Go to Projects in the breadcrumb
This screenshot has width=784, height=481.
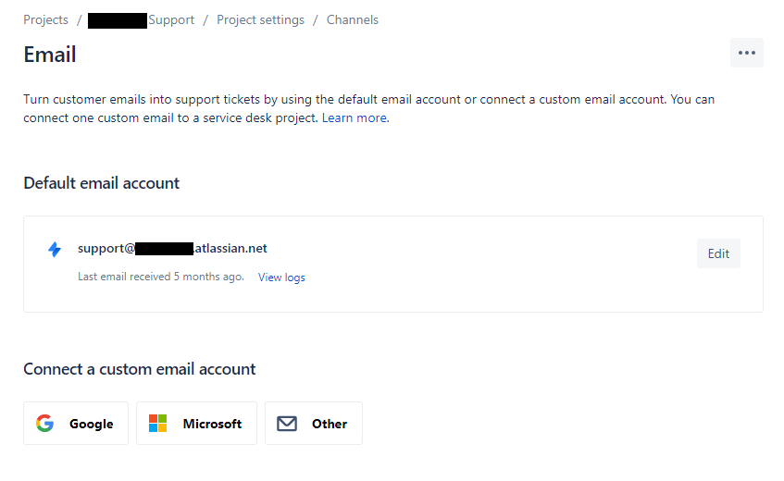(x=45, y=20)
